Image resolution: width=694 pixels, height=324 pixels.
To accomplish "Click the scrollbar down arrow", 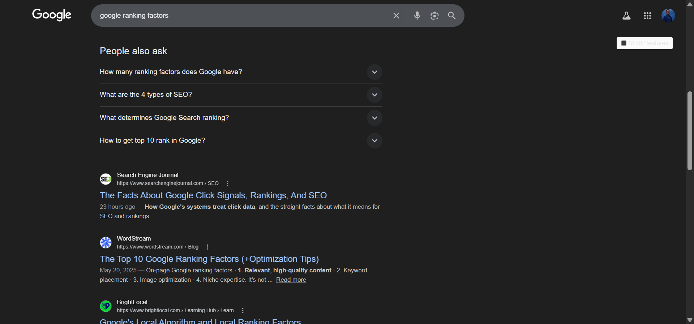I will [690, 320].
